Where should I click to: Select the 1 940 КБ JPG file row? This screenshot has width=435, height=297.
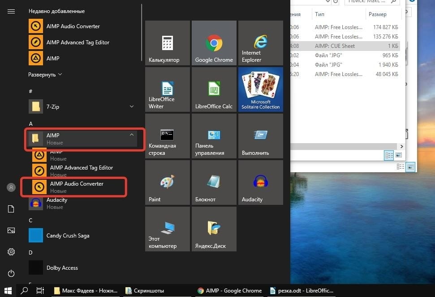(345, 65)
